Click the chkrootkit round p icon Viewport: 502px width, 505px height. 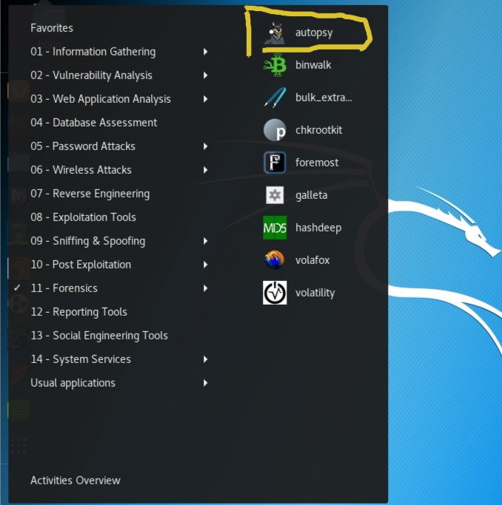(275, 130)
